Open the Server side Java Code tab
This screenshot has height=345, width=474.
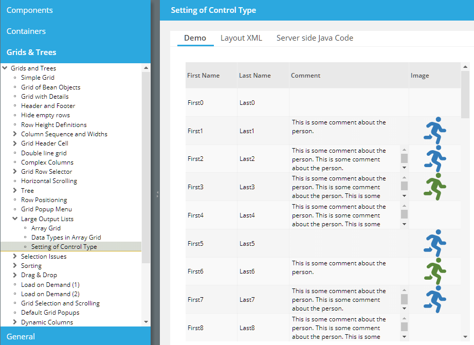click(315, 38)
